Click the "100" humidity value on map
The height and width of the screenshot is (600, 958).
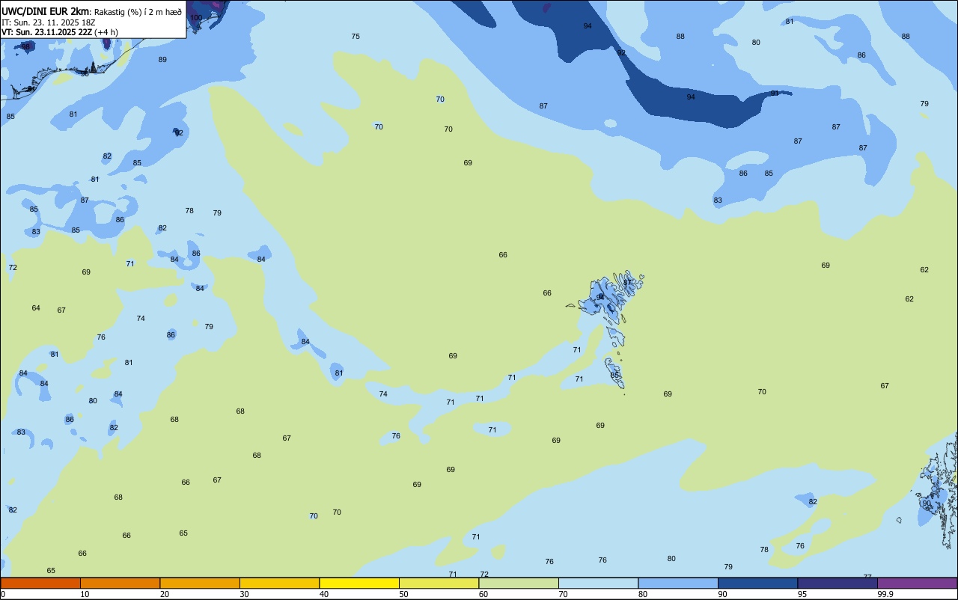[196, 17]
